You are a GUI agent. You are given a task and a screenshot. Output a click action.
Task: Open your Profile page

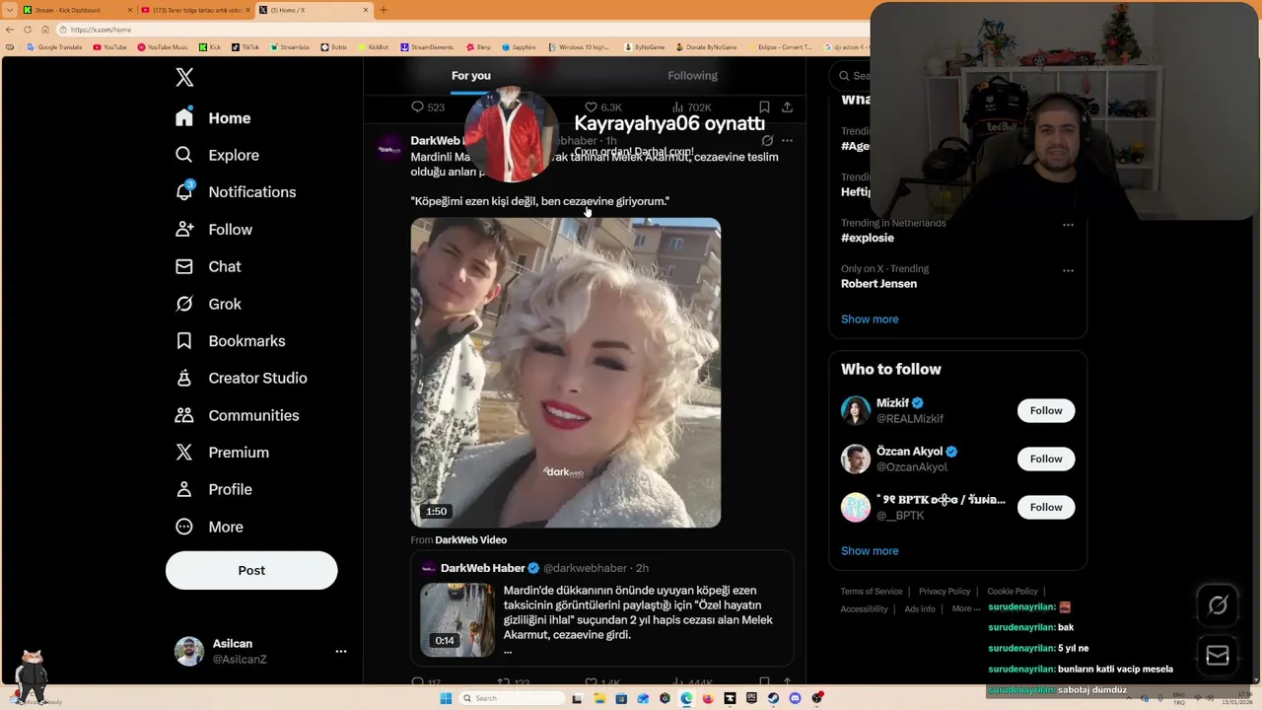[213, 489]
